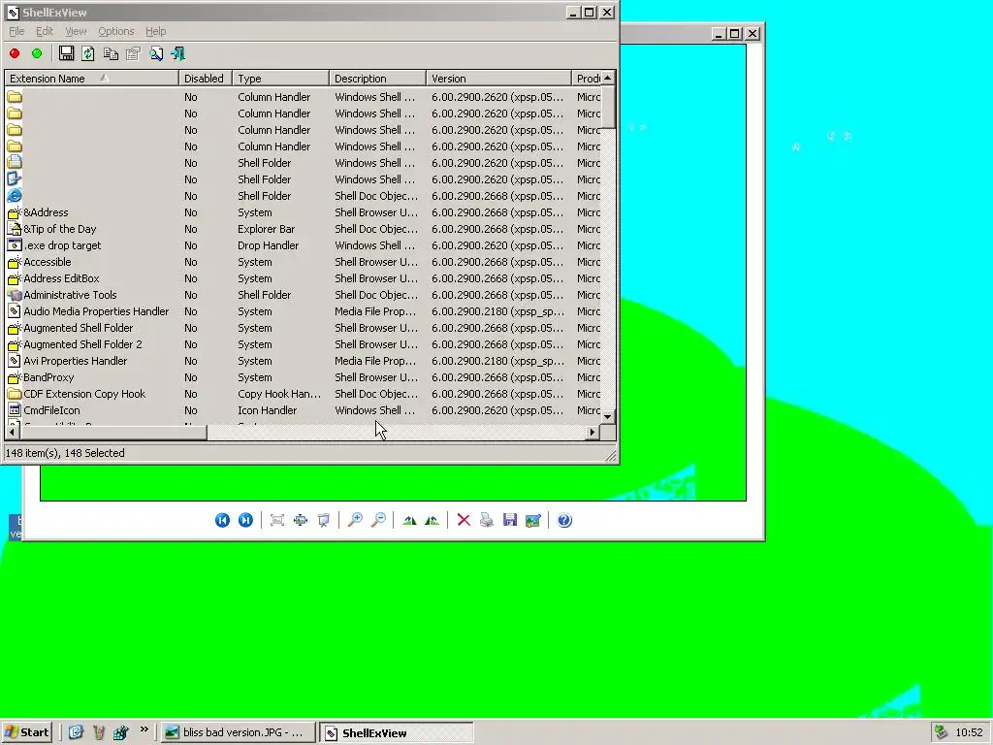The image size is (993, 745).
Task: Click the Best Fit icon in picture viewer
Action: coord(276,520)
